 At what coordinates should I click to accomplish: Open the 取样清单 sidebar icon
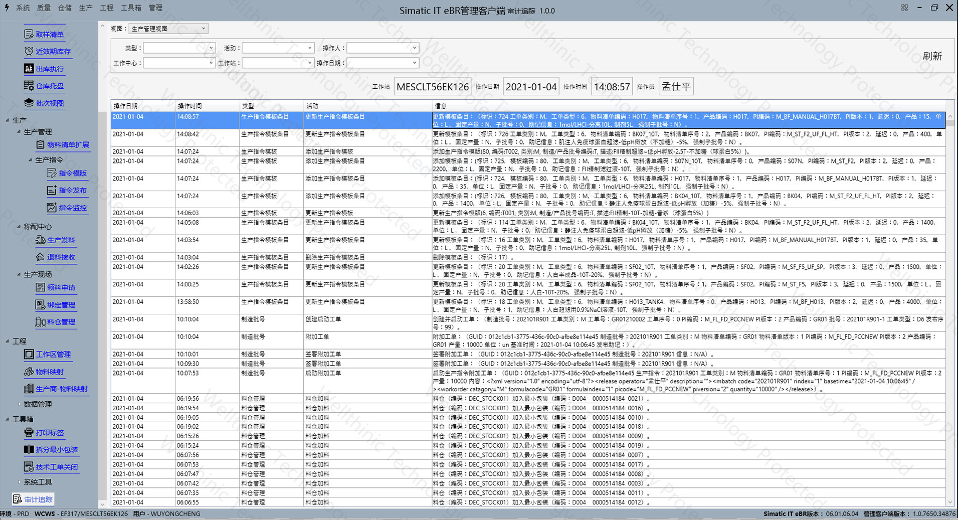29,34
